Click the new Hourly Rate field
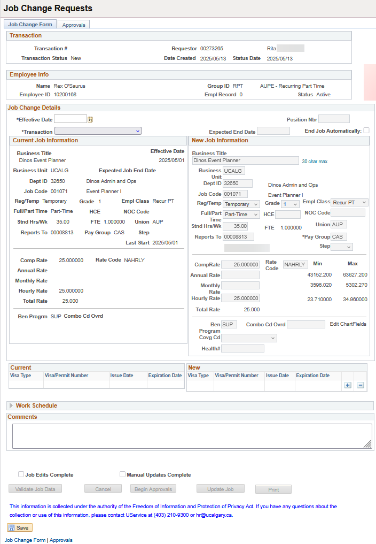Image resolution: width=376 pixels, height=544 pixels. [240, 298]
